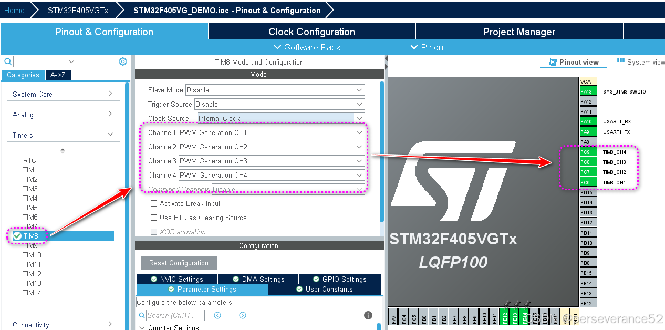Click the Mode panel vertical scrollbar
This screenshot has width=665, height=330.
pyautogui.click(x=382, y=151)
